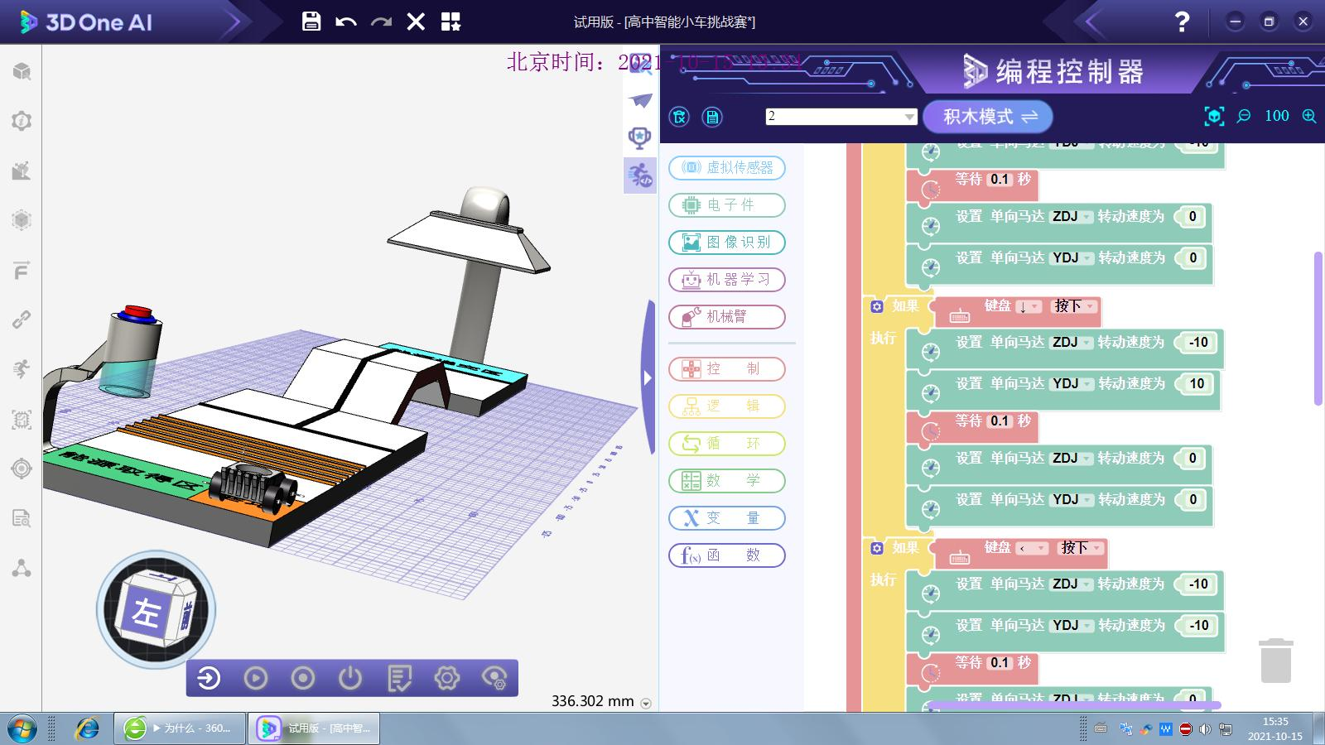
Task: Toggle 积木模式 mode switch
Action: (x=987, y=117)
